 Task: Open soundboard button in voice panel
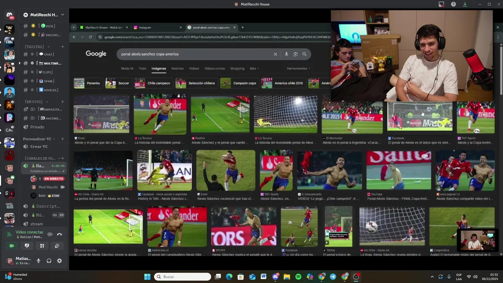click(57, 246)
